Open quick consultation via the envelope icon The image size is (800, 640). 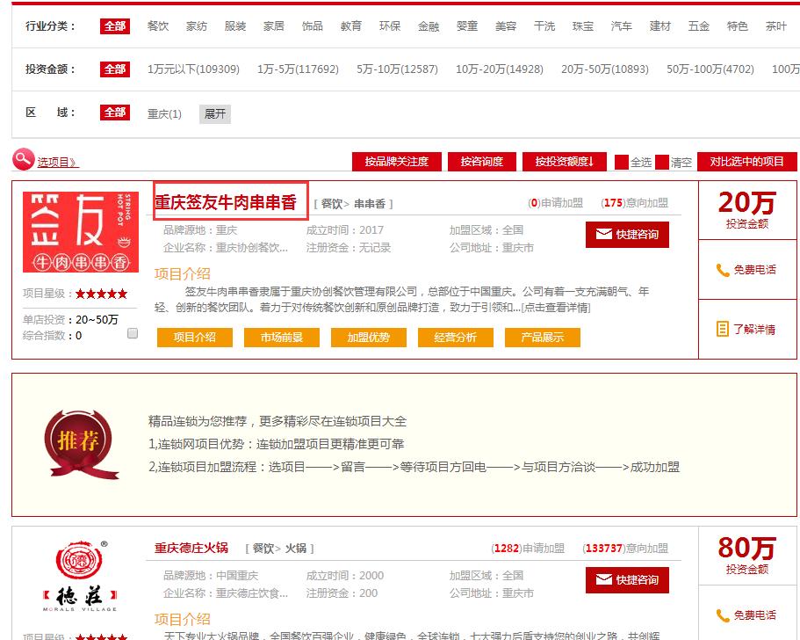tap(605, 234)
